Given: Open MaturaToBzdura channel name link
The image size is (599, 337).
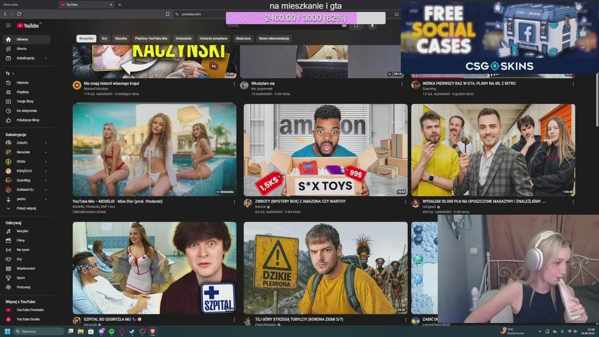Looking at the screenshot, I should [x=96, y=88].
